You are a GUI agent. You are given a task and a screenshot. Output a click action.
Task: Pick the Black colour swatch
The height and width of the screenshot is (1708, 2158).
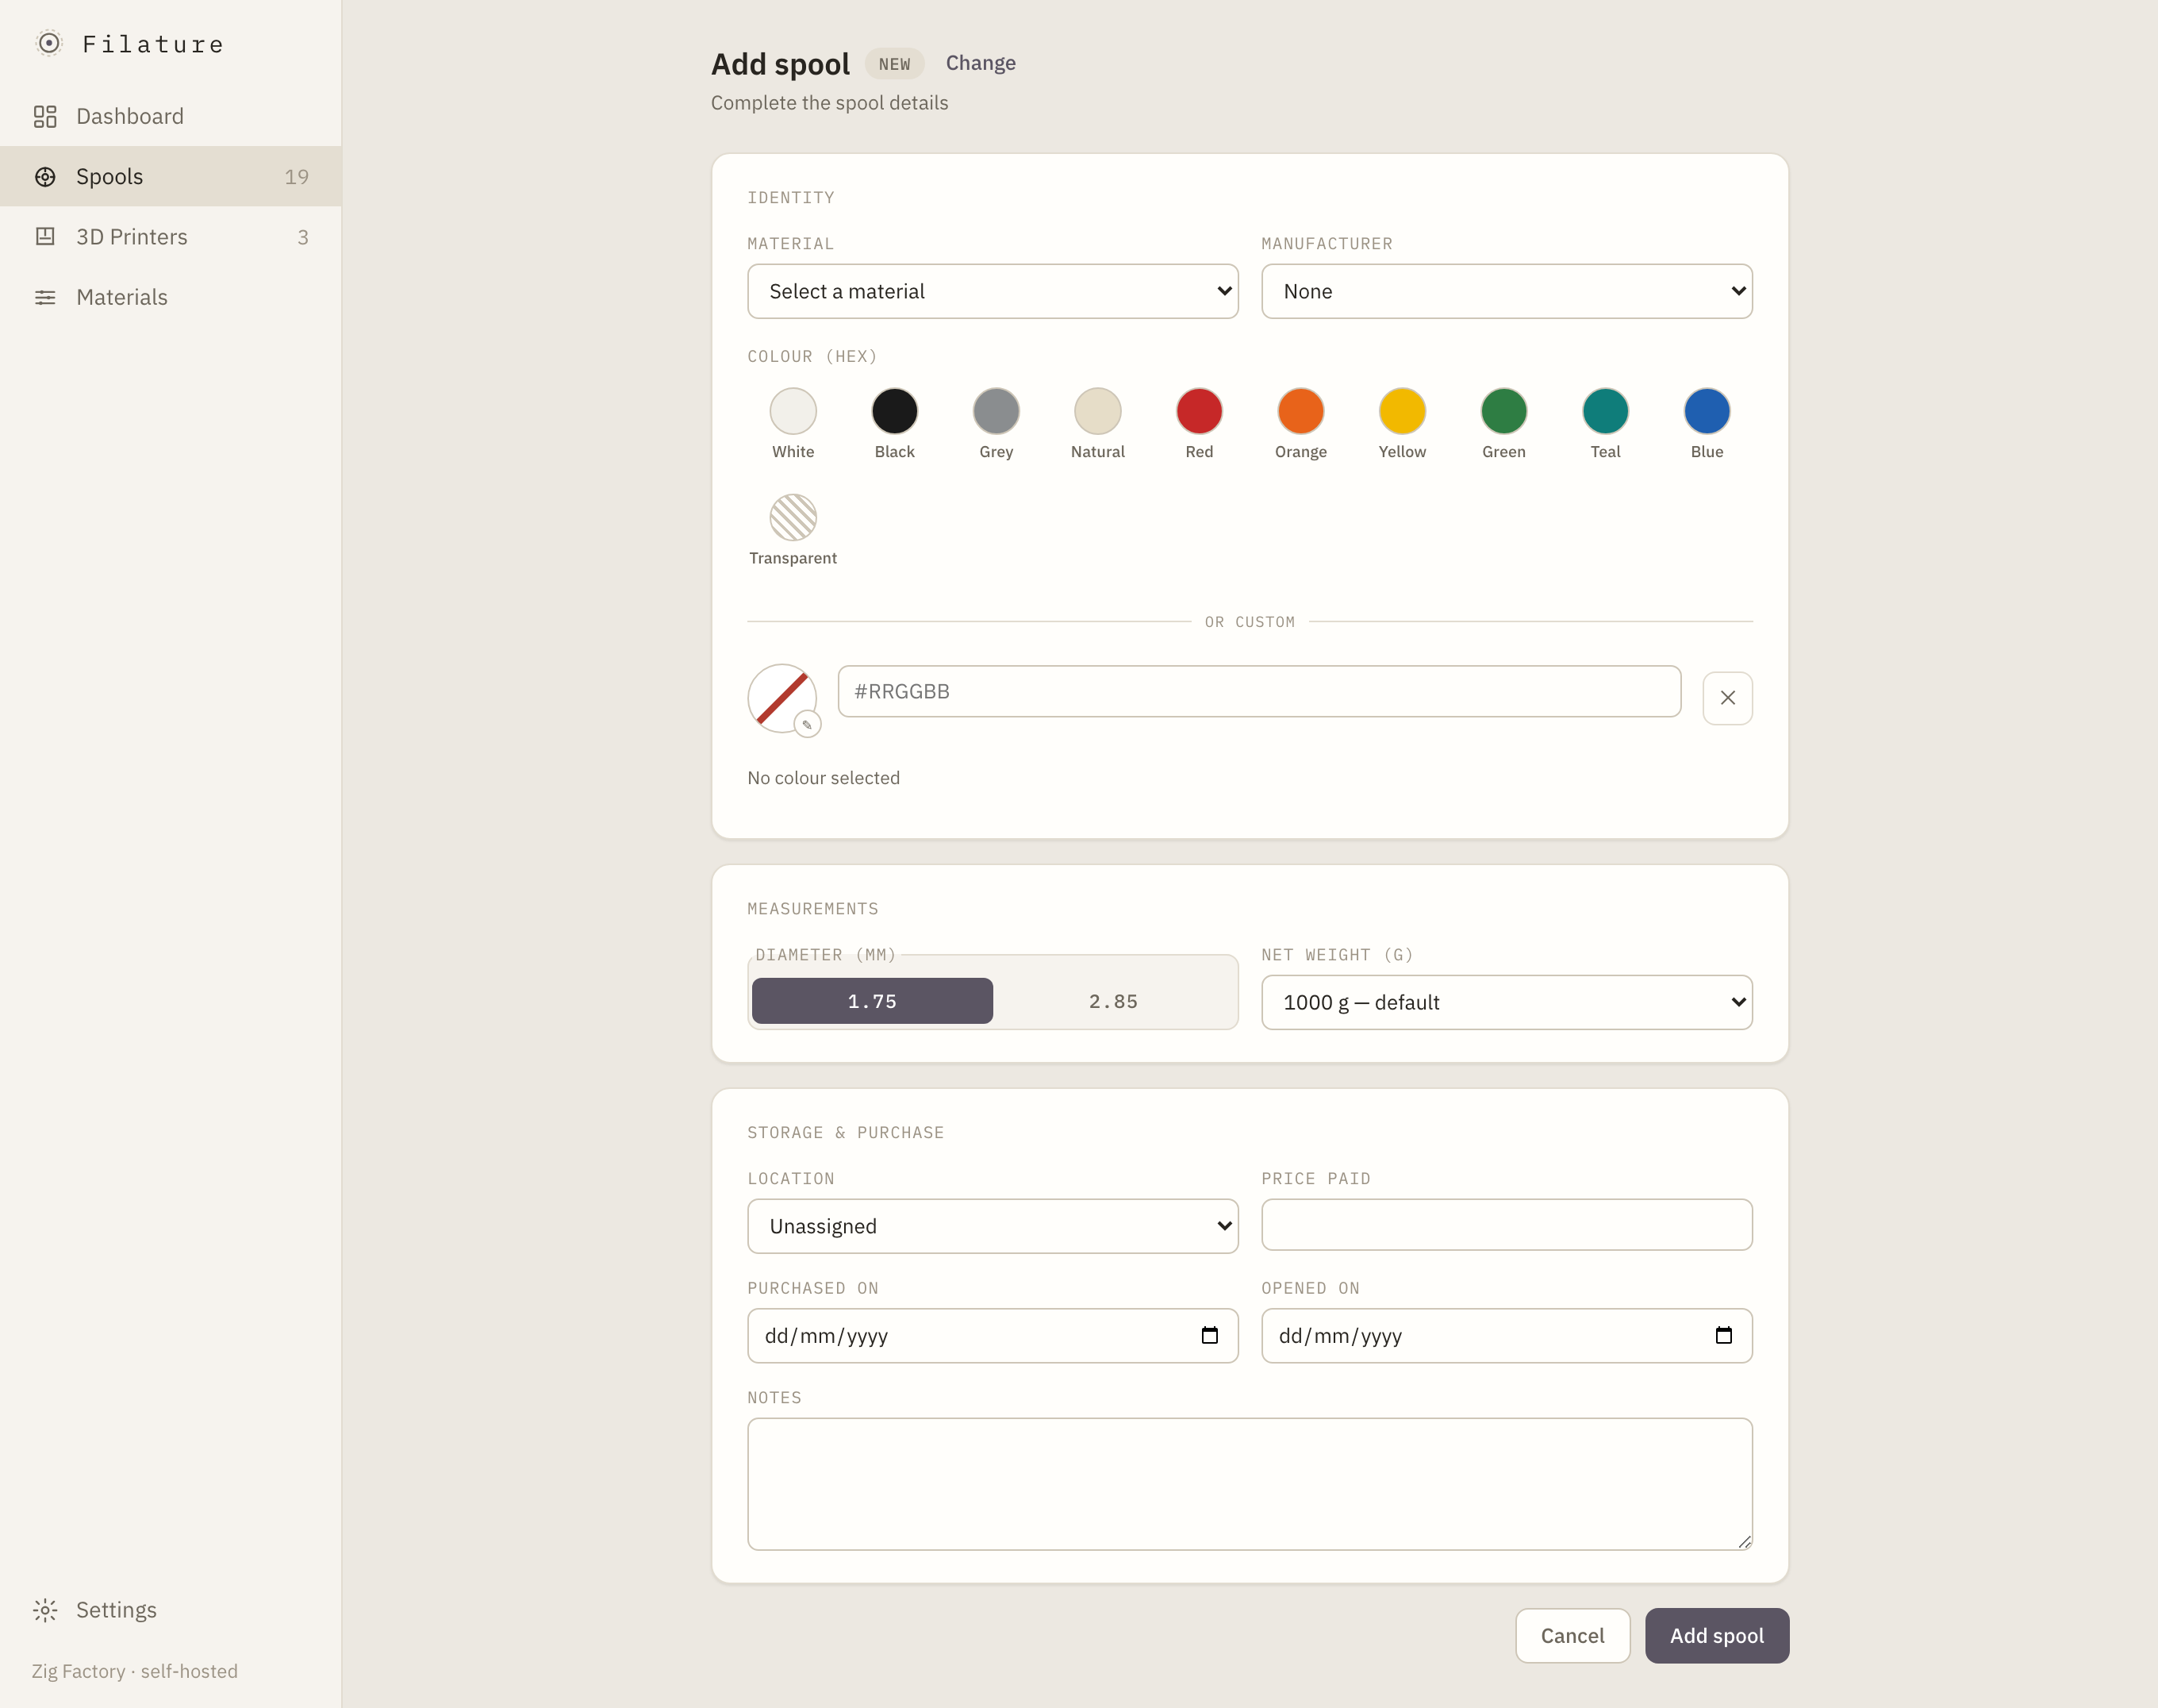(895, 411)
